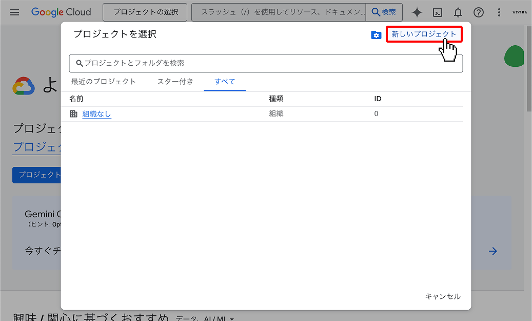The width and height of the screenshot is (532, 321).
Task: Click the 組織 type cell
Action: tap(276, 114)
